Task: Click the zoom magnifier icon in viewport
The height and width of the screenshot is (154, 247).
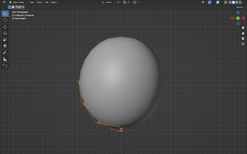Action: (243, 28)
